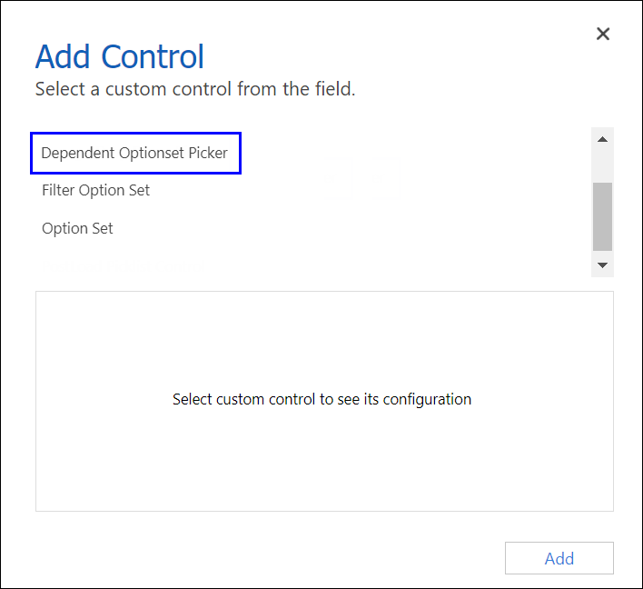The width and height of the screenshot is (643, 589).
Task: Click the configuration placeholder message
Action: [x=321, y=399]
